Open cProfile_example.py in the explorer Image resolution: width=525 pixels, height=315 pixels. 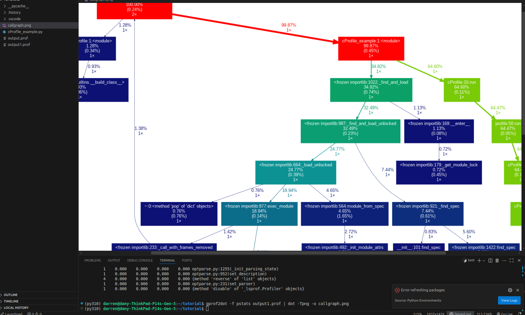(25, 32)
